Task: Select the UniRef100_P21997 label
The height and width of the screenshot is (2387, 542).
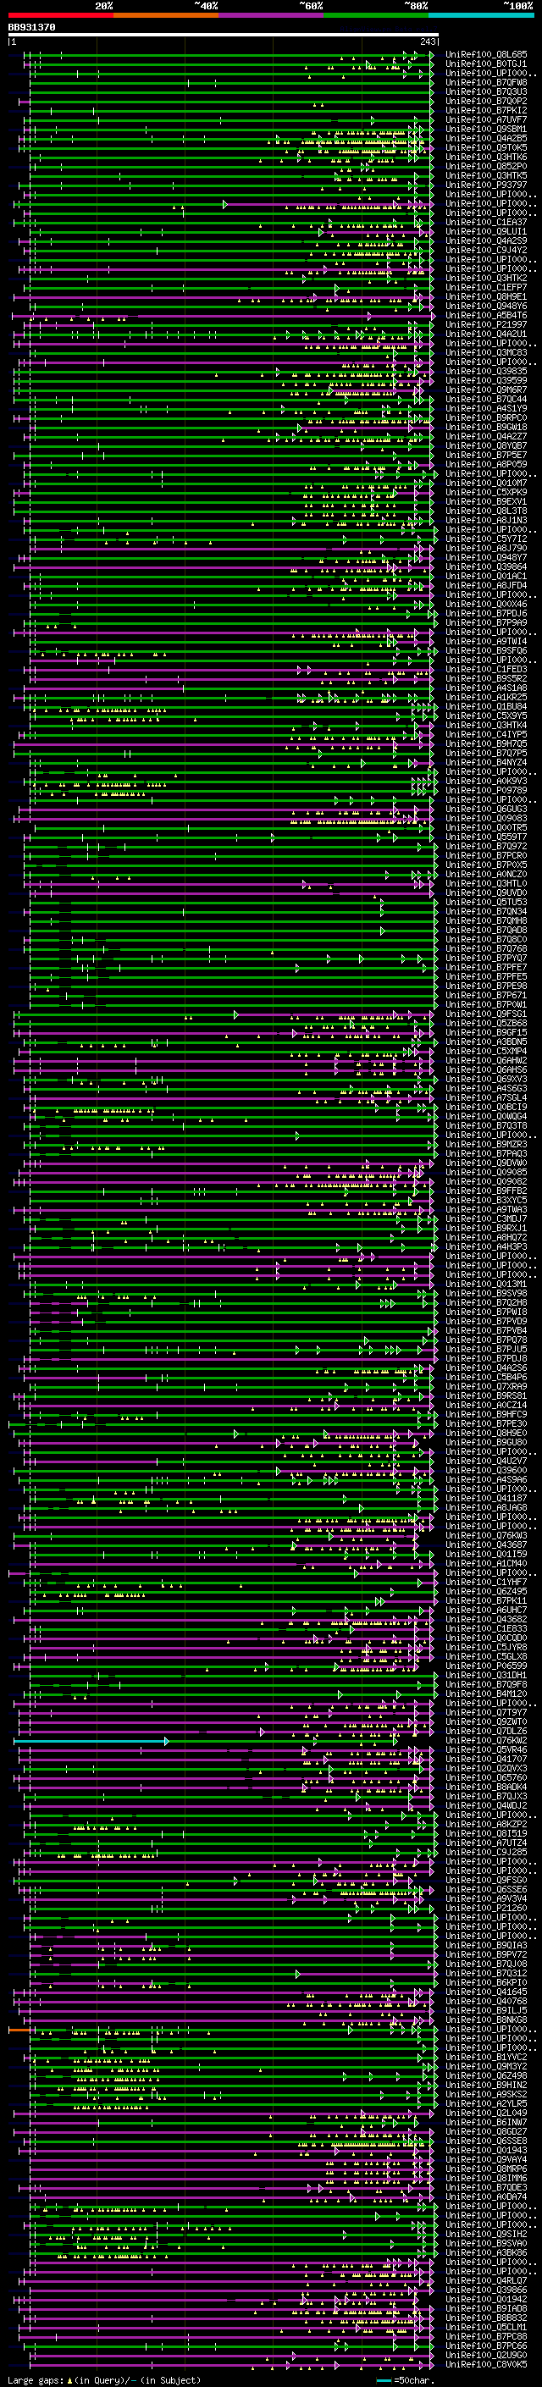Action: point(486,324)
